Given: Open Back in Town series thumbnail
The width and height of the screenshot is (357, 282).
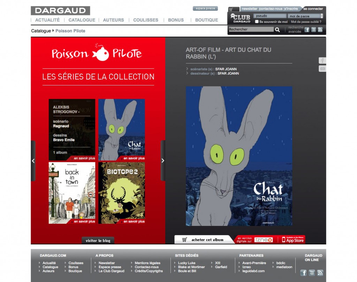Looking at the screenshot, I should coord(72,193).
